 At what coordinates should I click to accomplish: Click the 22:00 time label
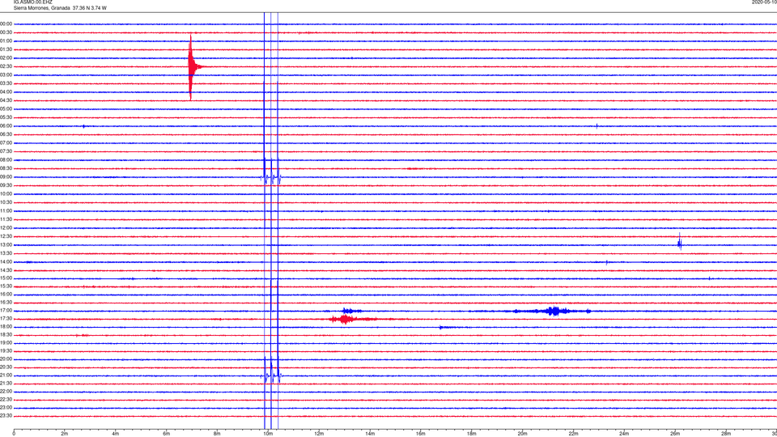click(x=6, y=392)
